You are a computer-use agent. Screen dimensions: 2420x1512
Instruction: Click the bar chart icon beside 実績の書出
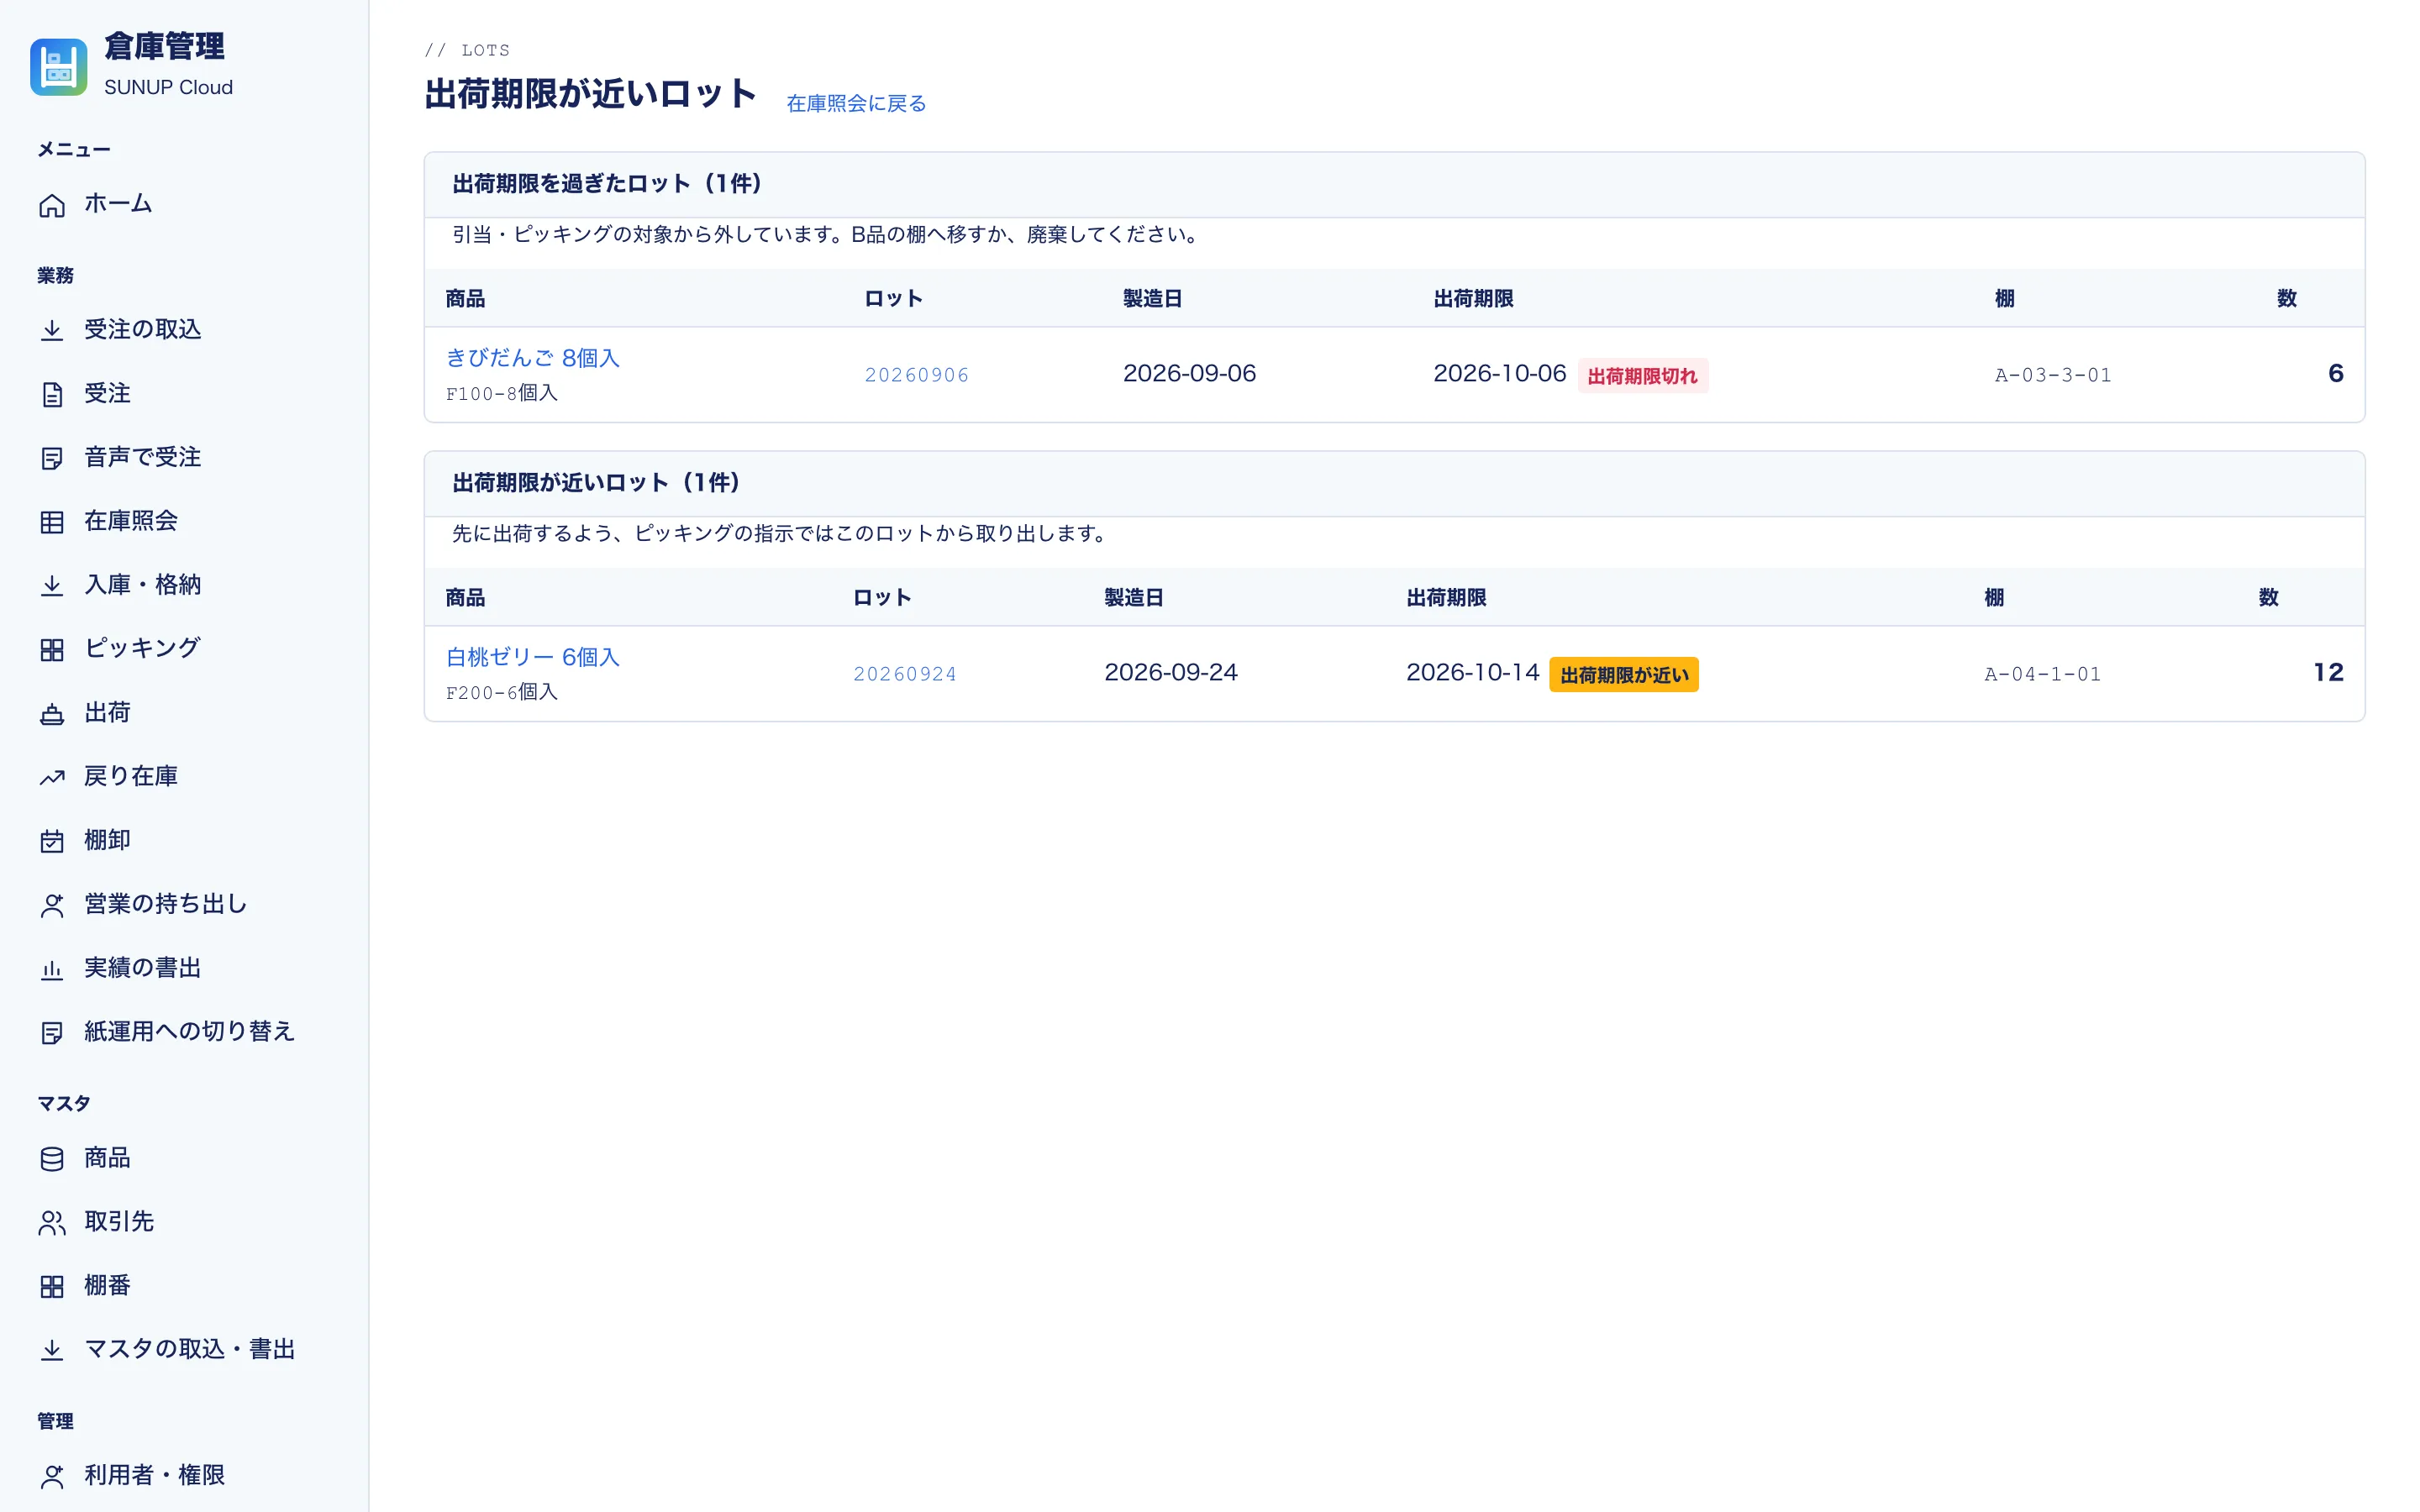[52, 969]
